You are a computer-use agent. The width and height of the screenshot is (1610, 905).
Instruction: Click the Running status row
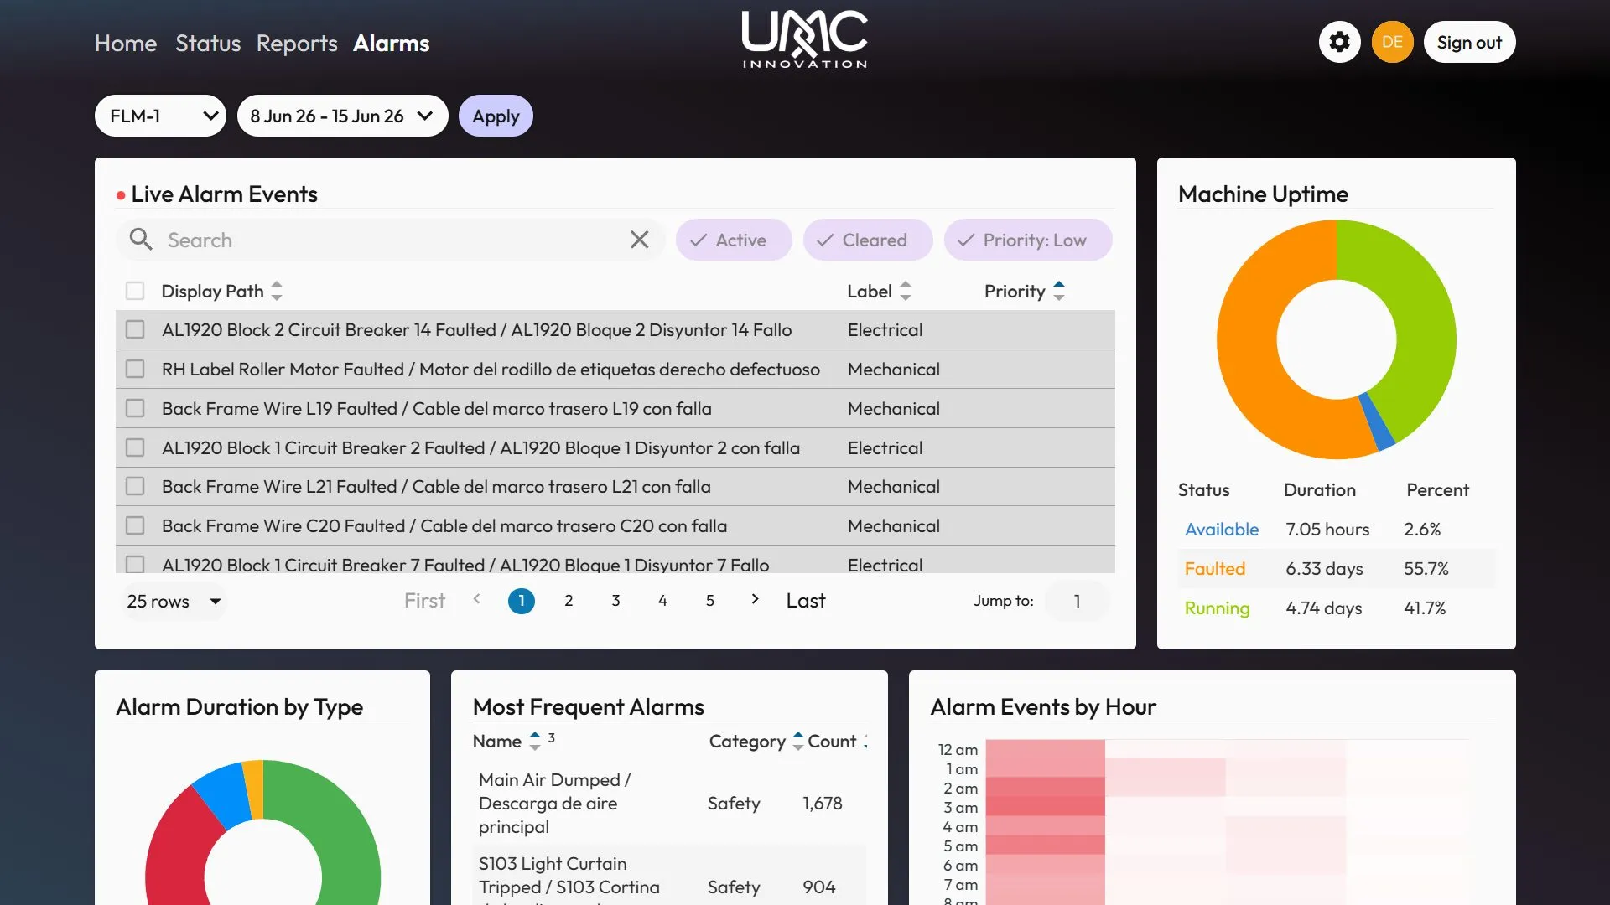point(1336,608)
